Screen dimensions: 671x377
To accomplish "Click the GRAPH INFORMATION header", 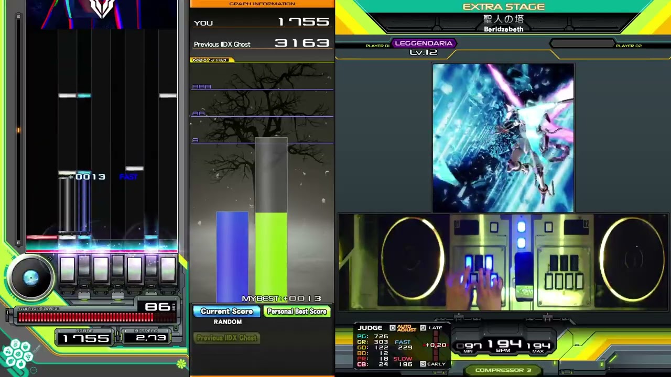I will coord(262,4).
